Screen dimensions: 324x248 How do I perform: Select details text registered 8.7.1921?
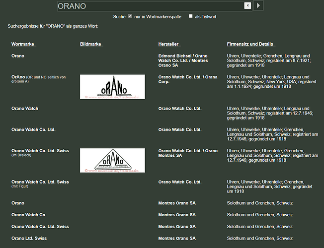pyautogui.click(x=269, y=61)
